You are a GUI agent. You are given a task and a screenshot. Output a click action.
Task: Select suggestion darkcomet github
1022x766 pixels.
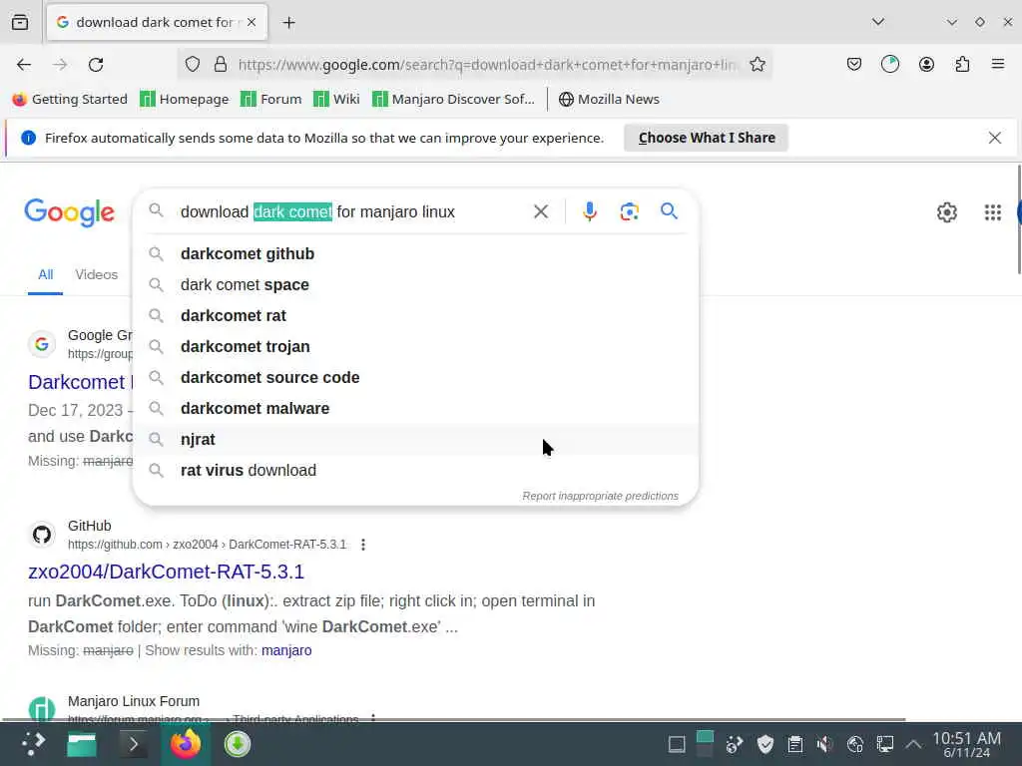pyautogui.click(x=416, y=253)
